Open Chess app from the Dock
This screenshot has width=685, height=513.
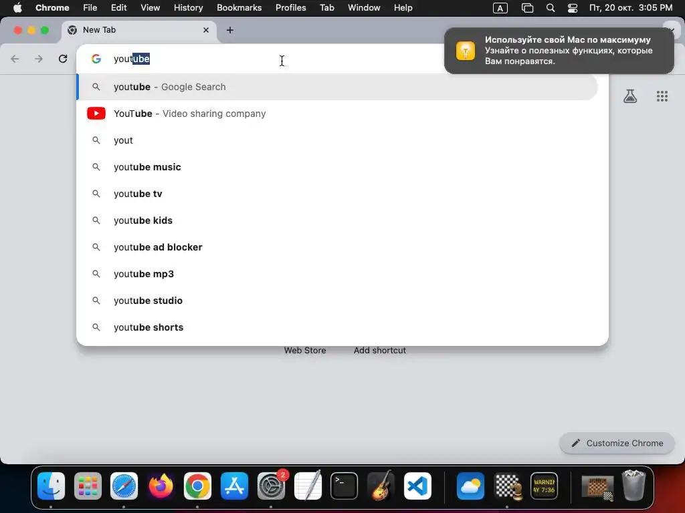click(508, 486)
